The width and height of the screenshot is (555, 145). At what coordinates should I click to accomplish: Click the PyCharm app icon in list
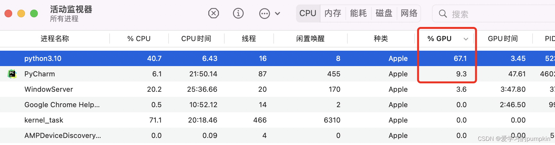12,74
